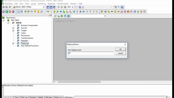174x98 pixels.
Task: Select the Dimensions folder in the tree
Action: pyautogui.click(x=25, y=36)
